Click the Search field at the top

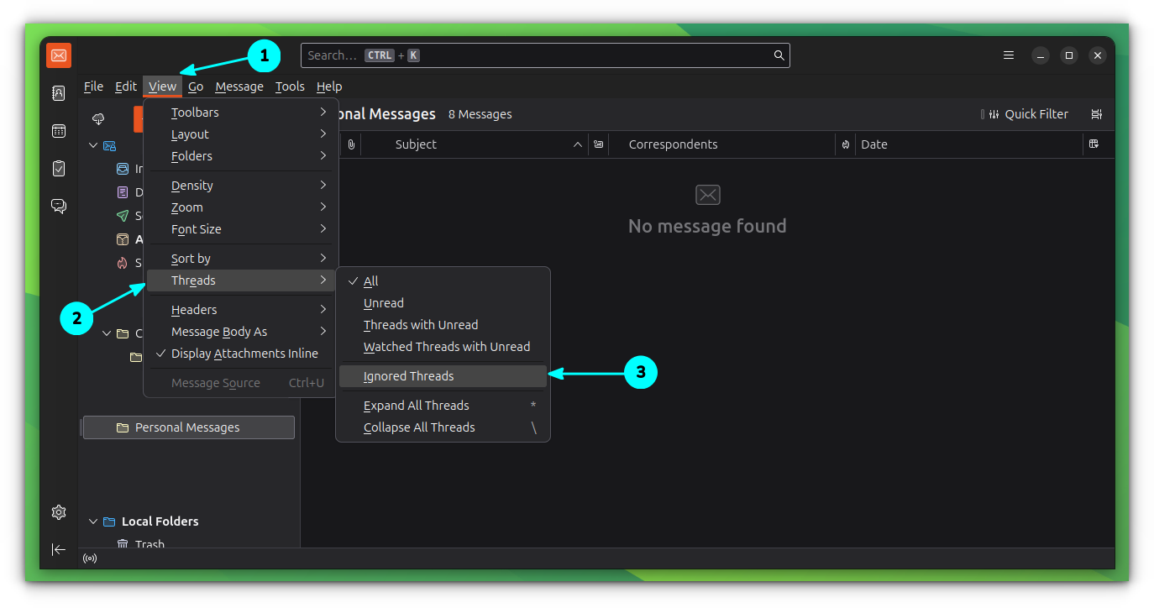tap(544, 55)
